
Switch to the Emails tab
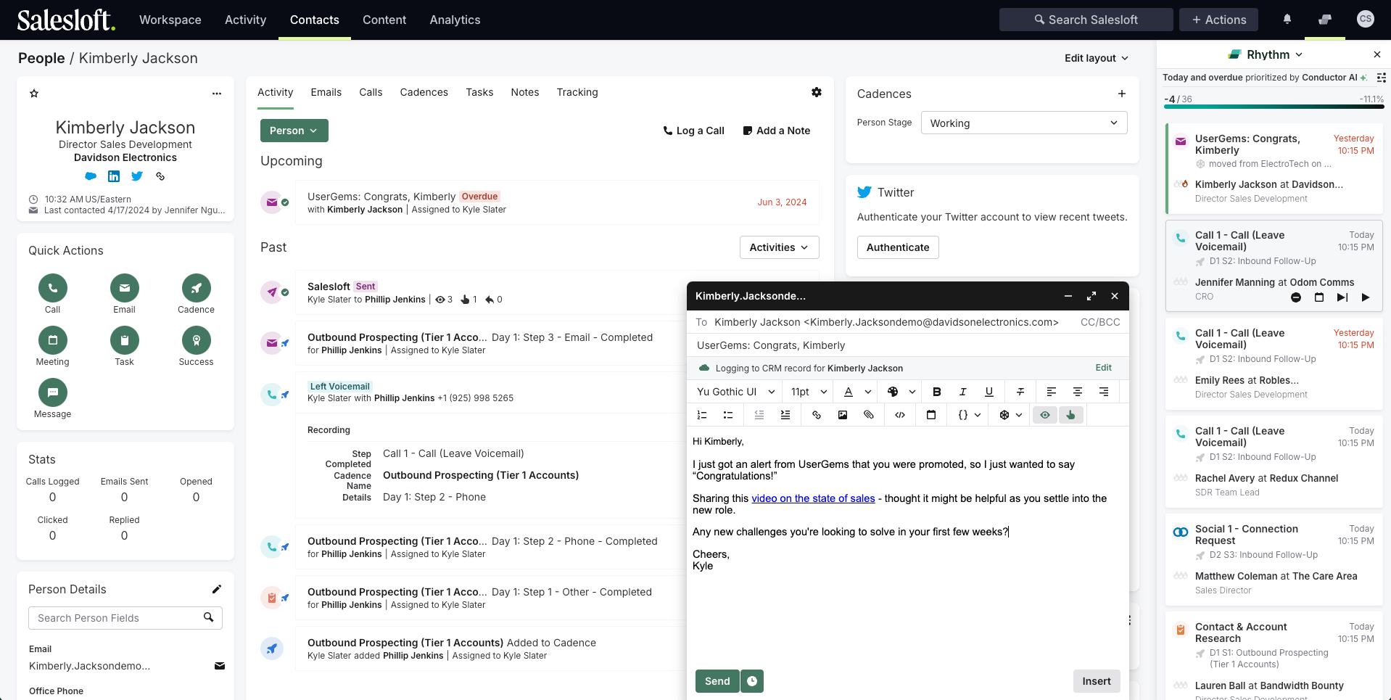(x=326, y=92)
